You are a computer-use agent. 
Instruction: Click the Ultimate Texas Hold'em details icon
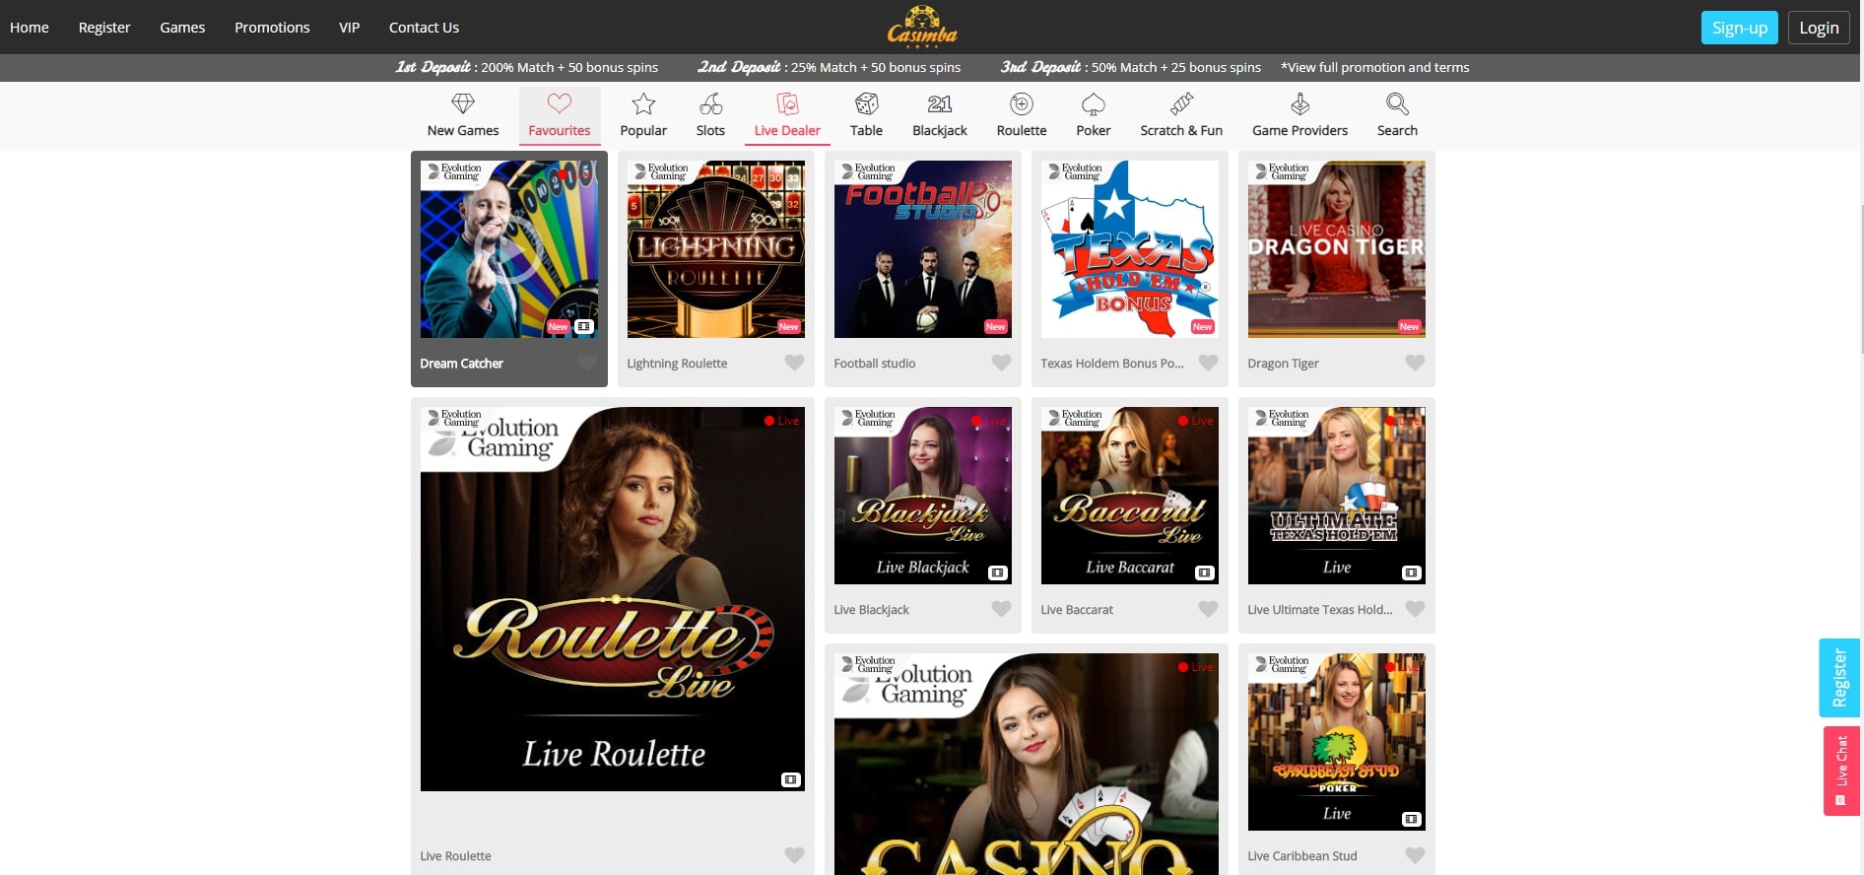coord(1411,572)
